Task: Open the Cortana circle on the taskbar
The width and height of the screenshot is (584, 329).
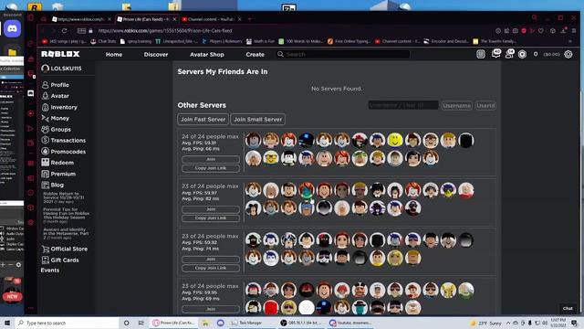Action: pyautogui.click(x=126, y=323)
